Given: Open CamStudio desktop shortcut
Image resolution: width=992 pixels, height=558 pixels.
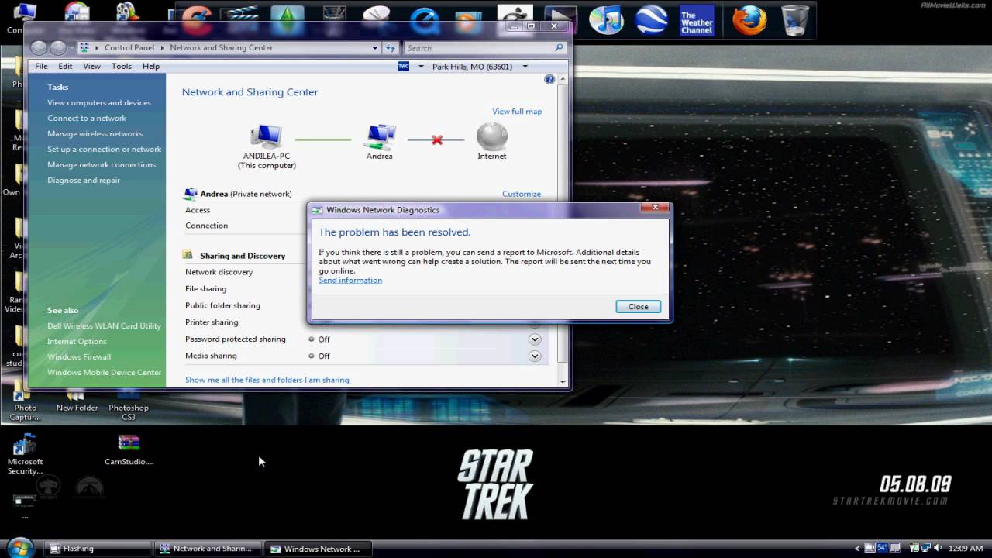Looking at the screenshot, I should pos(129,449).
